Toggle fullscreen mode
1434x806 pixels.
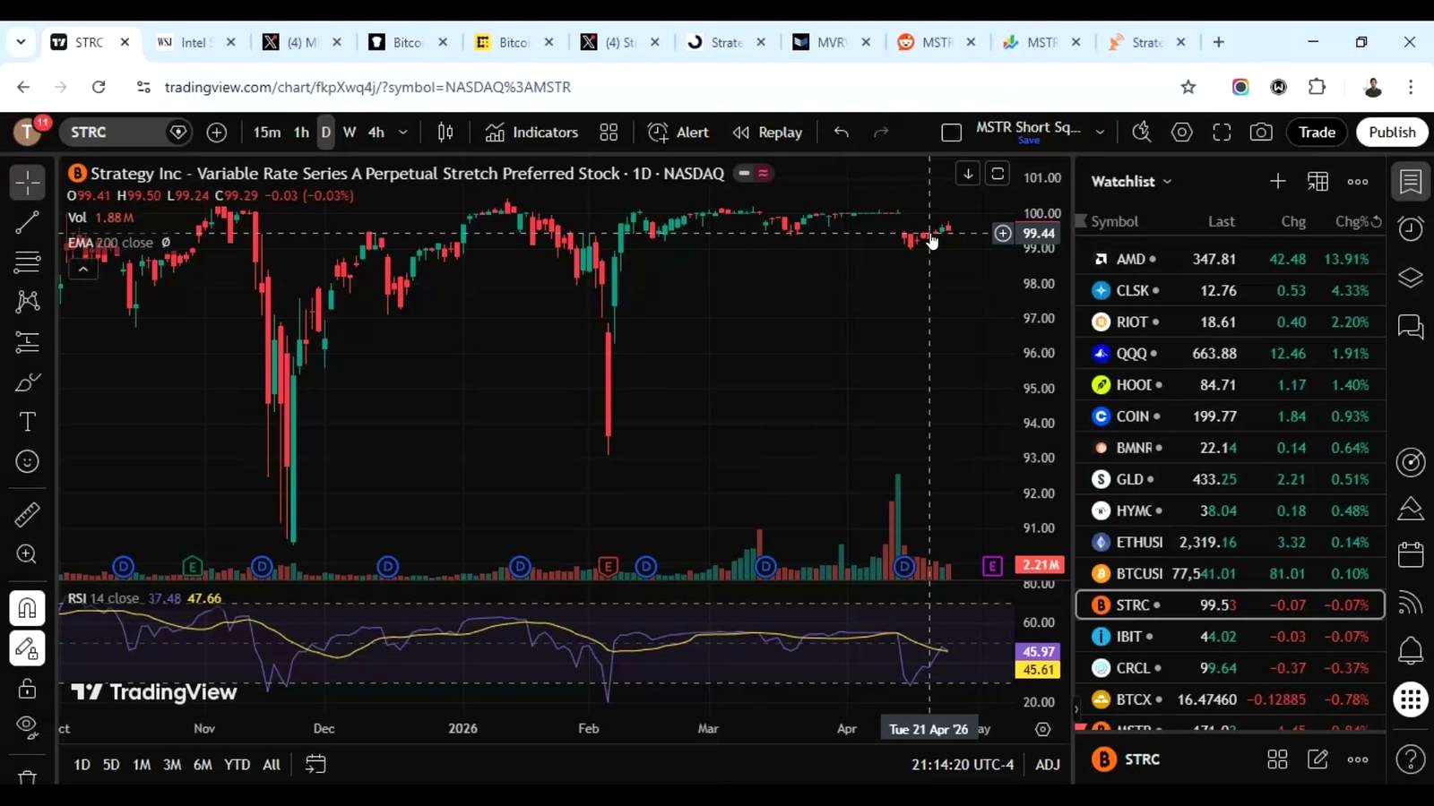click(1222, 133)
